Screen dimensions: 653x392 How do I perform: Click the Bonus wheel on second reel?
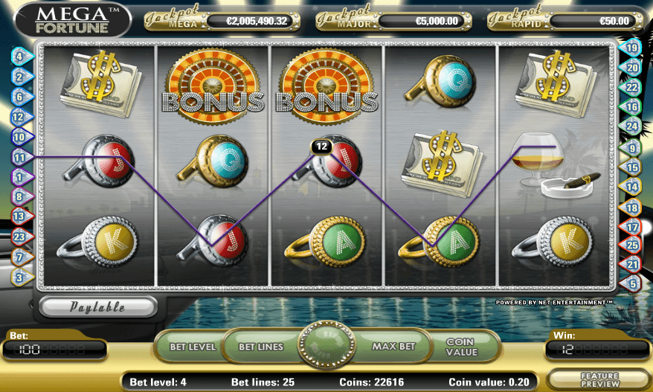[213, 87]
